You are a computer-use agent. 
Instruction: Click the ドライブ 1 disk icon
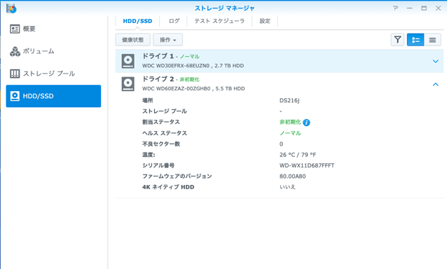tap(128, 61)
